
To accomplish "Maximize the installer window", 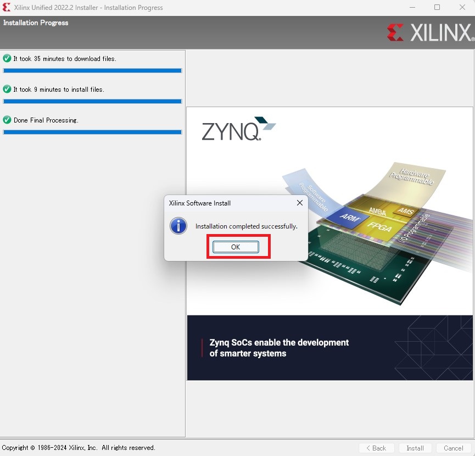I will 437,7.
